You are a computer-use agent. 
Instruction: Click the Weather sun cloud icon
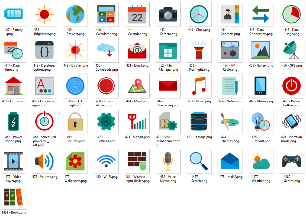point(261,161)
